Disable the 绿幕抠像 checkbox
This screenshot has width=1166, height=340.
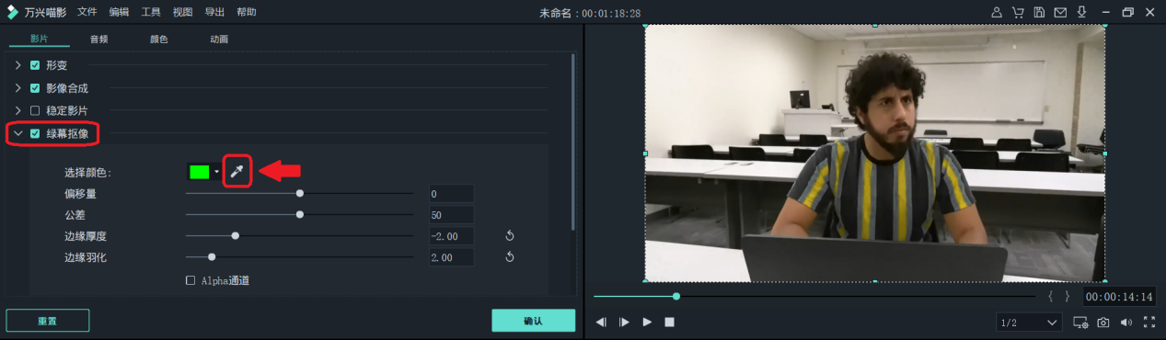35,133
